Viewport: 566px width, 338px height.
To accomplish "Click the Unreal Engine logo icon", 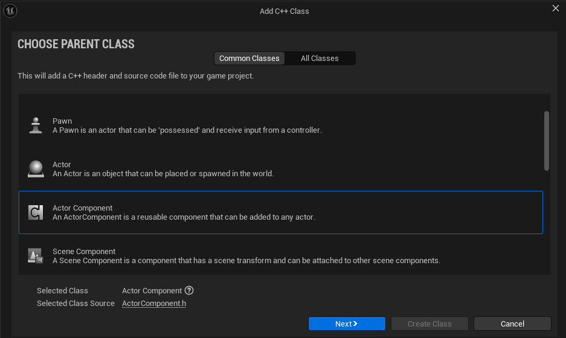I will (x=10, y=11).
